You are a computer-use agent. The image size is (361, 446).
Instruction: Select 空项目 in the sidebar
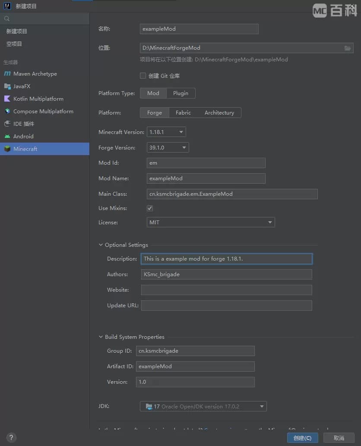pyautogui.click(x=44, y=44)
